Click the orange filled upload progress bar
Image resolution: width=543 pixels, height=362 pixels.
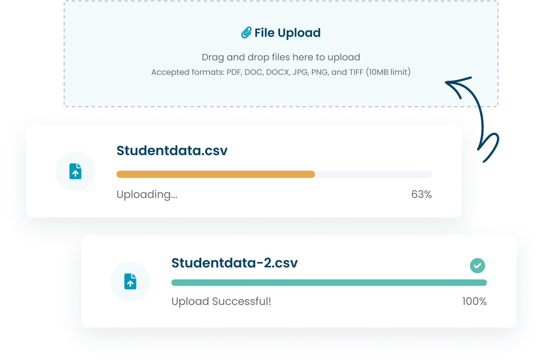(x=216, y=174)
